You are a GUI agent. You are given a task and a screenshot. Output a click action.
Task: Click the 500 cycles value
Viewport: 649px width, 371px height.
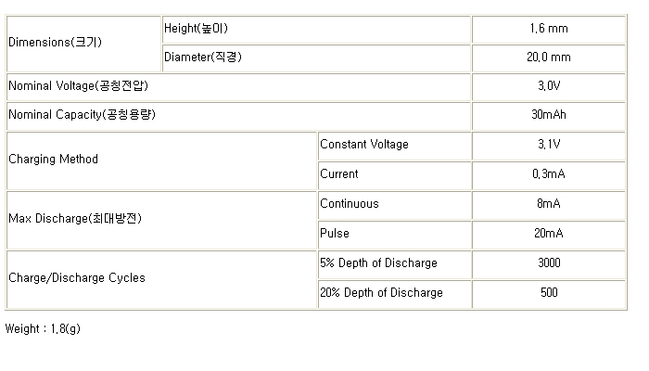point(548,293)
